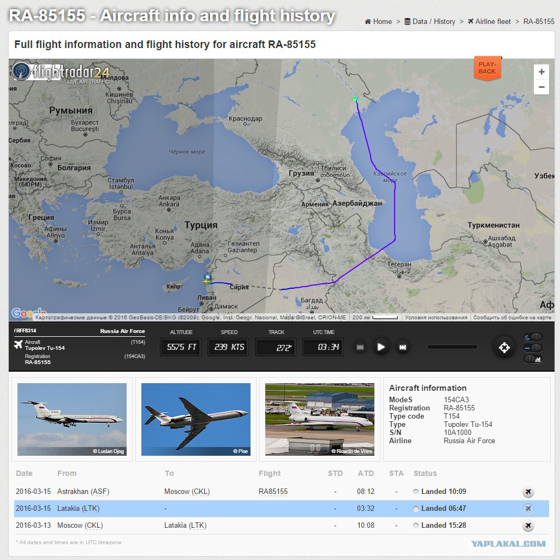This screenshot has height=560, width=560.
Task: Open the Lucian Ojog aircraft photo
Action: point(72,419)
